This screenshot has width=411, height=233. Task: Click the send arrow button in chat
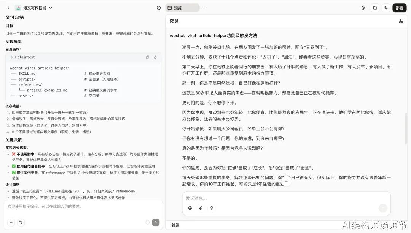click(x=156, y=222)
